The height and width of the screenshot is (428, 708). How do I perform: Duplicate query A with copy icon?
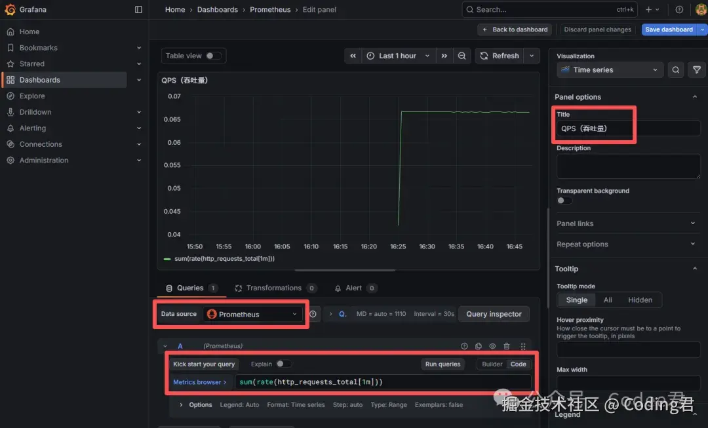coord(478,346)
